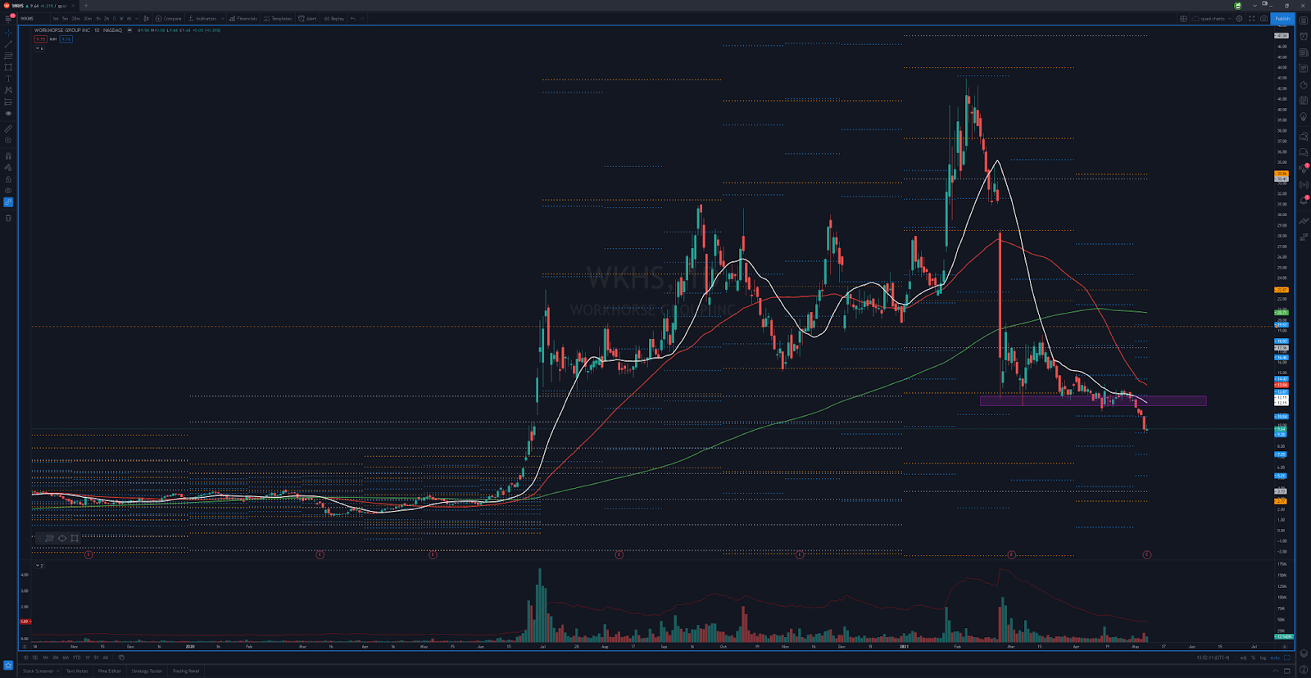Toggle stay in drawing mode
This screenshot has height=678, width=1311.
coord(8,167)
